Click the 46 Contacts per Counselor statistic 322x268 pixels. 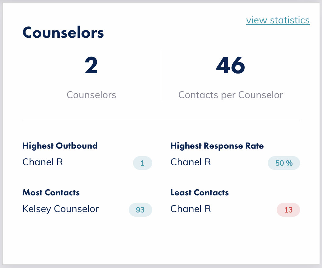pyautogui.click(x=230, y=65)
